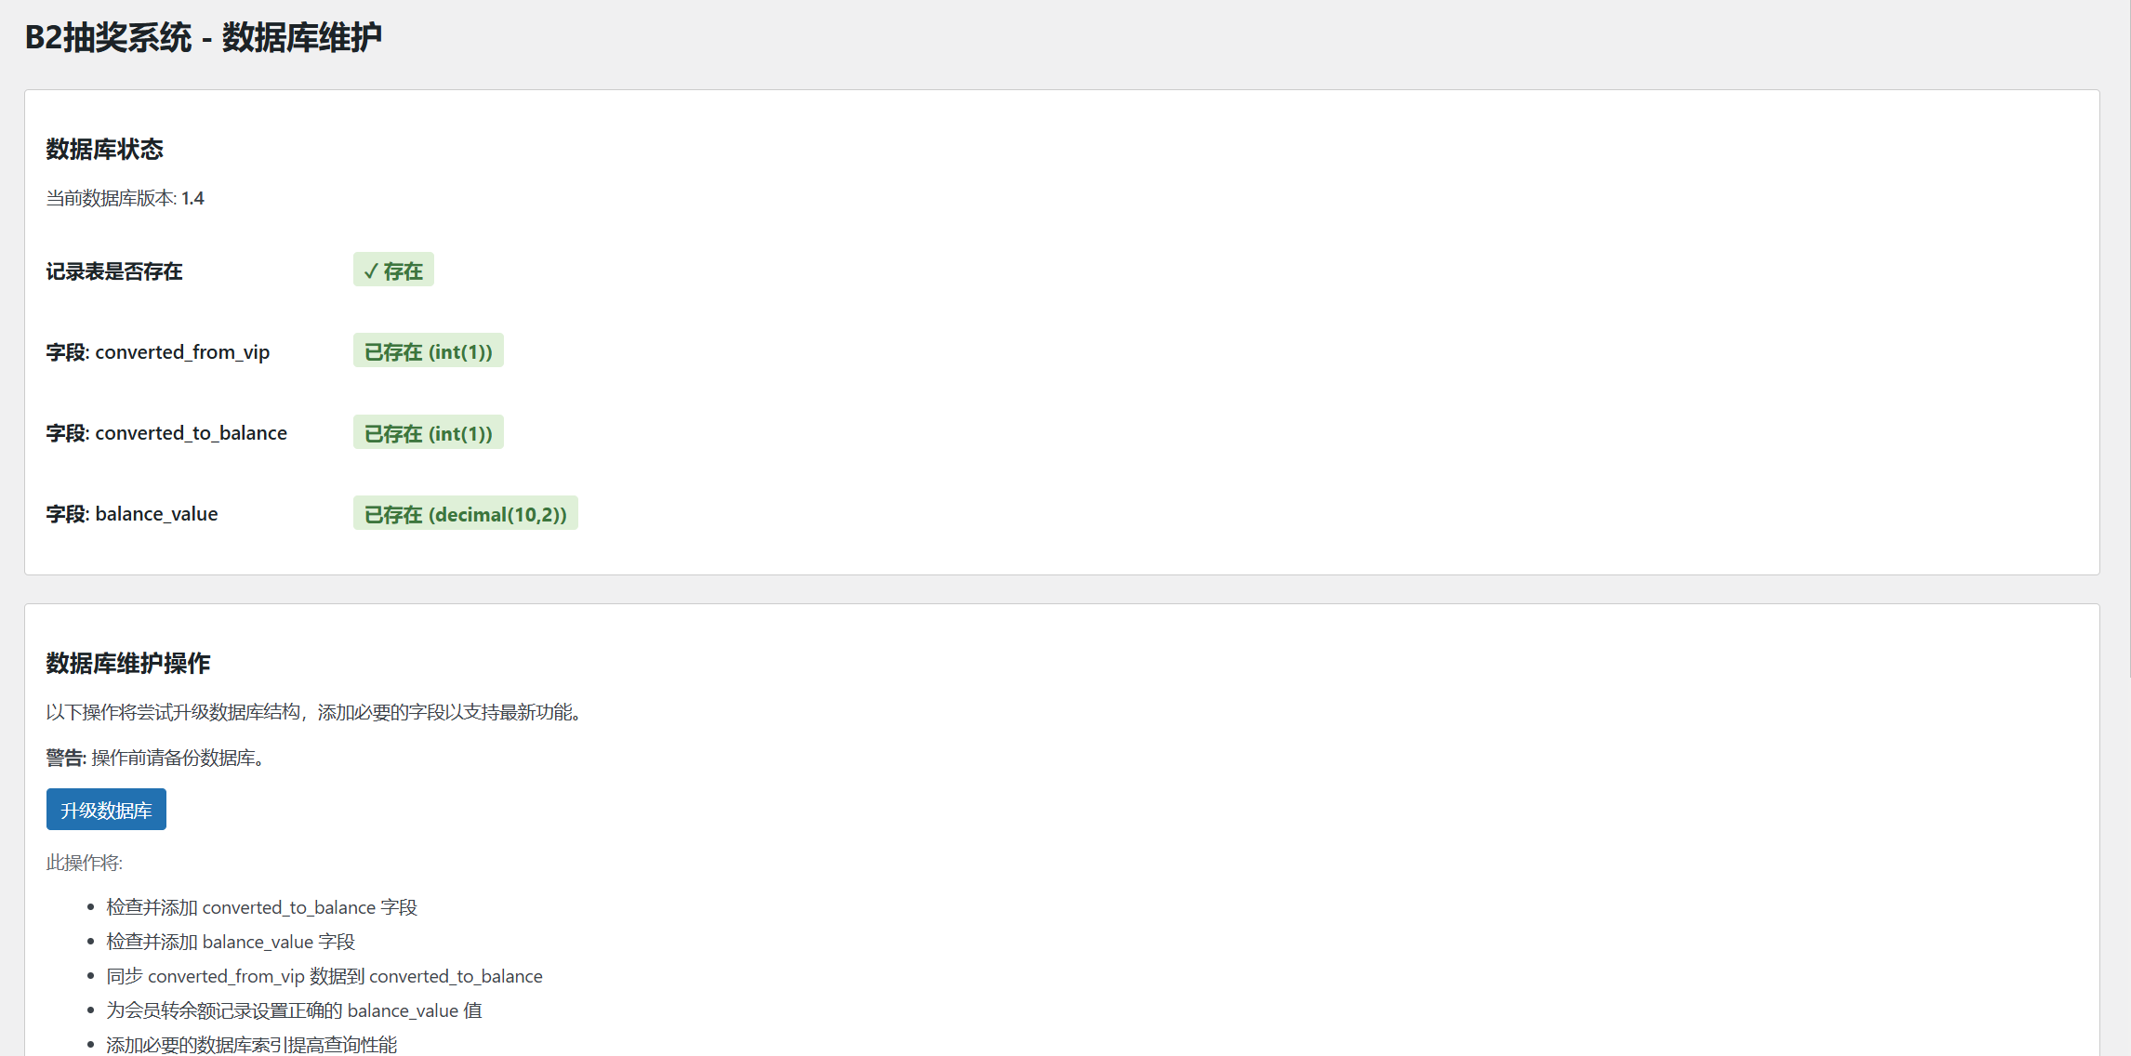Click the converted_to_balance 已存在 (int(1)) badge
This screenshot has height=1056, width=2131.
click(429, 433)
